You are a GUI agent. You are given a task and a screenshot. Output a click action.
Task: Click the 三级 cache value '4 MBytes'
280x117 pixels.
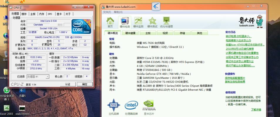pos(70,68)
